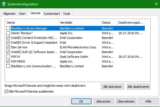Uncheck the RIM MDNS checkbox
The width and height of the screenshot is (160, 107).
tap(8, 61)
